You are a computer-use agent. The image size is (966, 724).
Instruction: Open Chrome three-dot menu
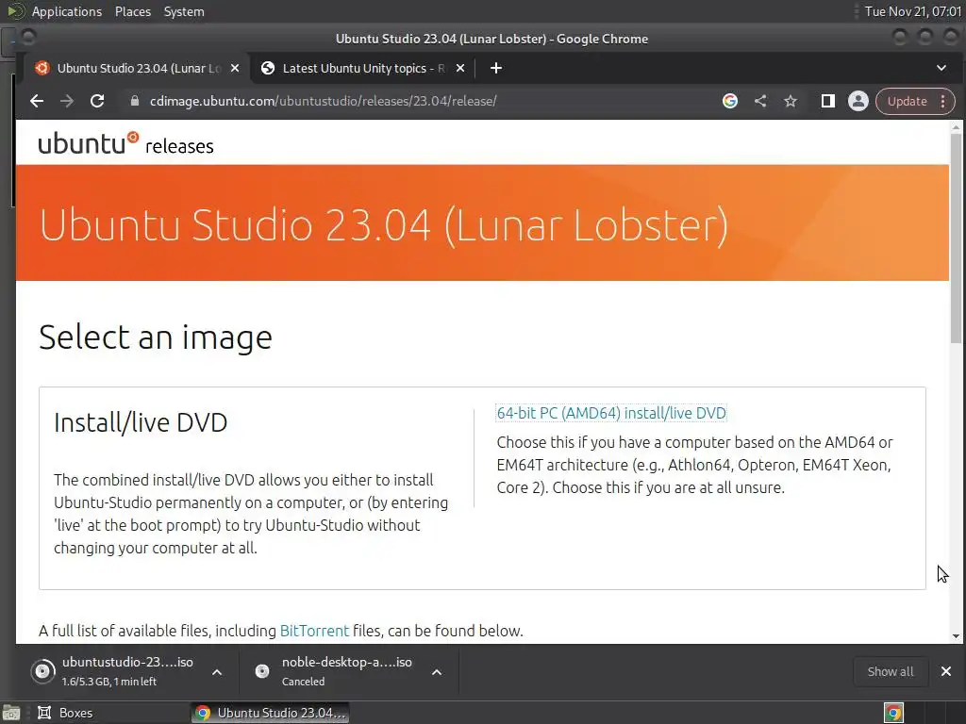pos(943,101)
